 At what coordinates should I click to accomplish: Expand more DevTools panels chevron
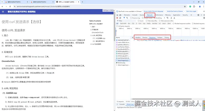(x=191, y=15)
